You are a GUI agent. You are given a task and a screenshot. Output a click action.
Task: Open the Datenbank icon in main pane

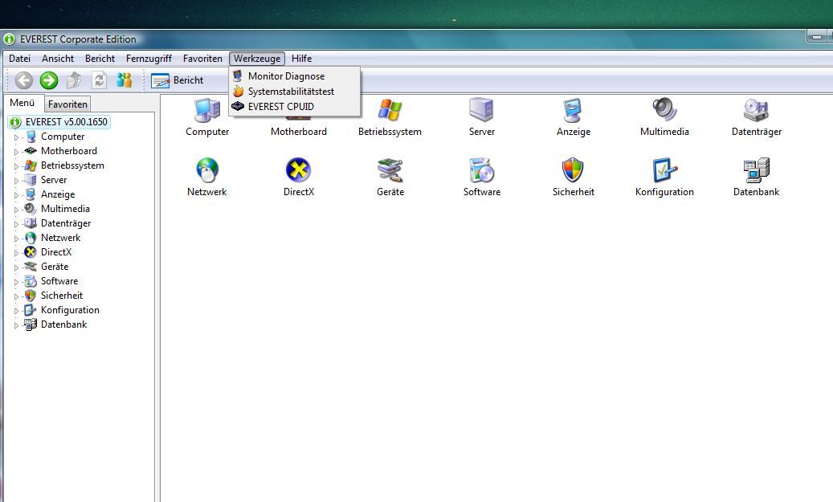756,170
